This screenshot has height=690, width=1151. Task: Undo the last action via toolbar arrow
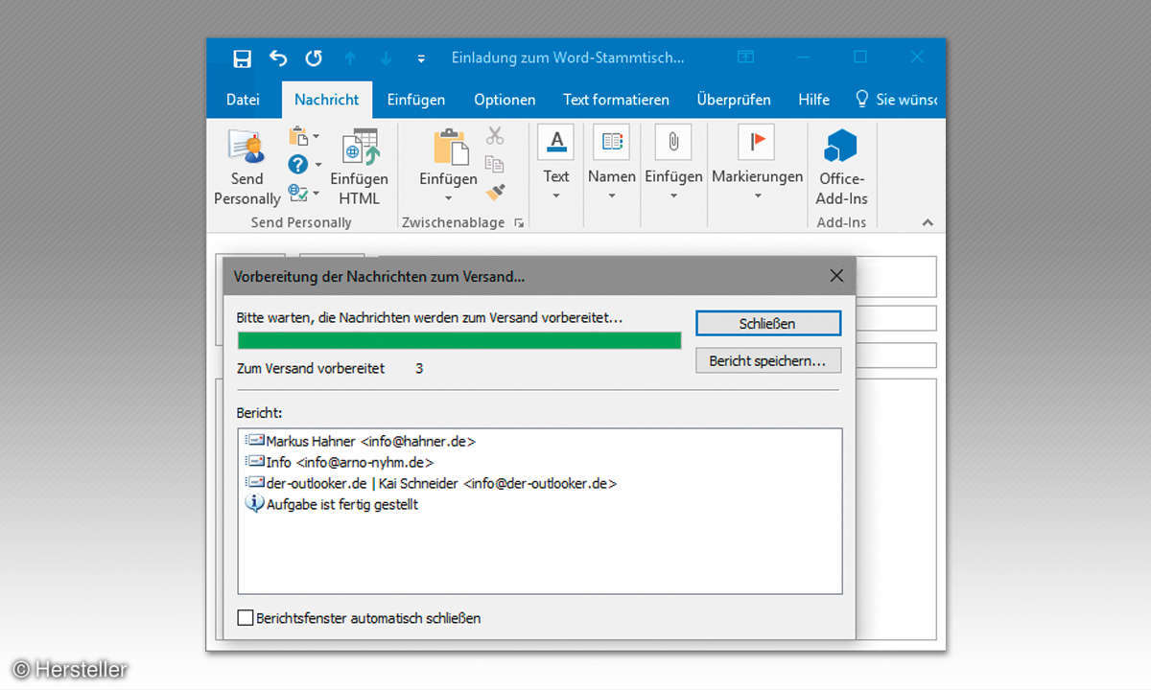278,58
